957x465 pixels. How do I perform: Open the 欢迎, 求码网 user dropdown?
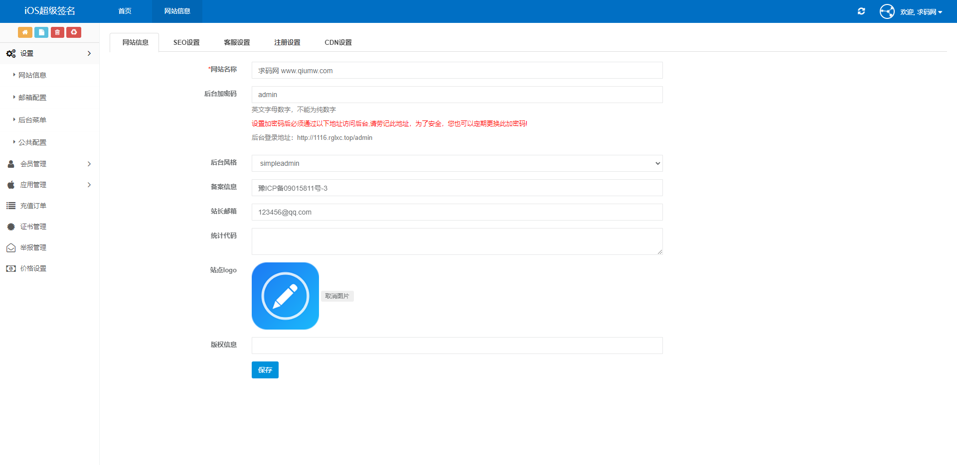(921, 12)
